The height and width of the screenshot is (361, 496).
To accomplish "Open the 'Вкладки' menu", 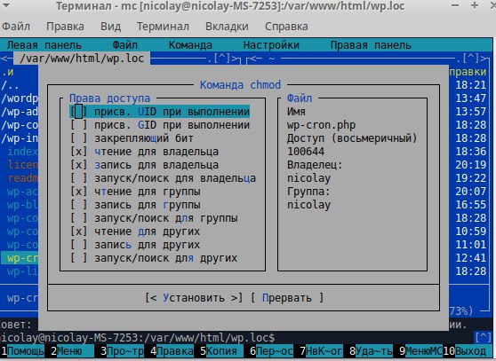I will 227,27.
